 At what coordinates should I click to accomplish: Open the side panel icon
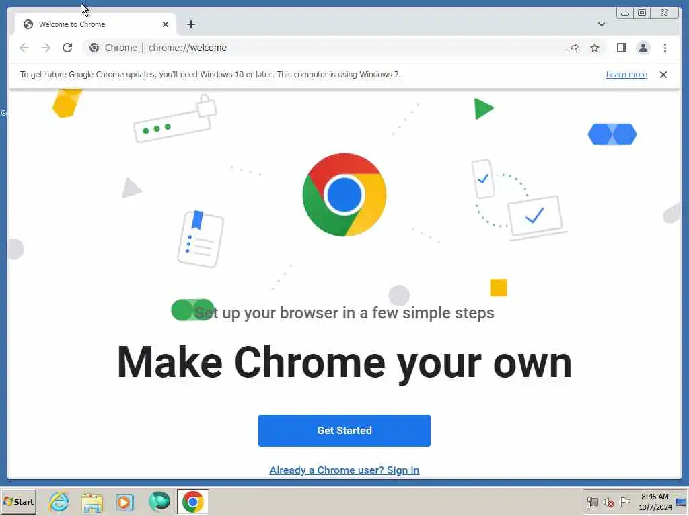(621, 48)
